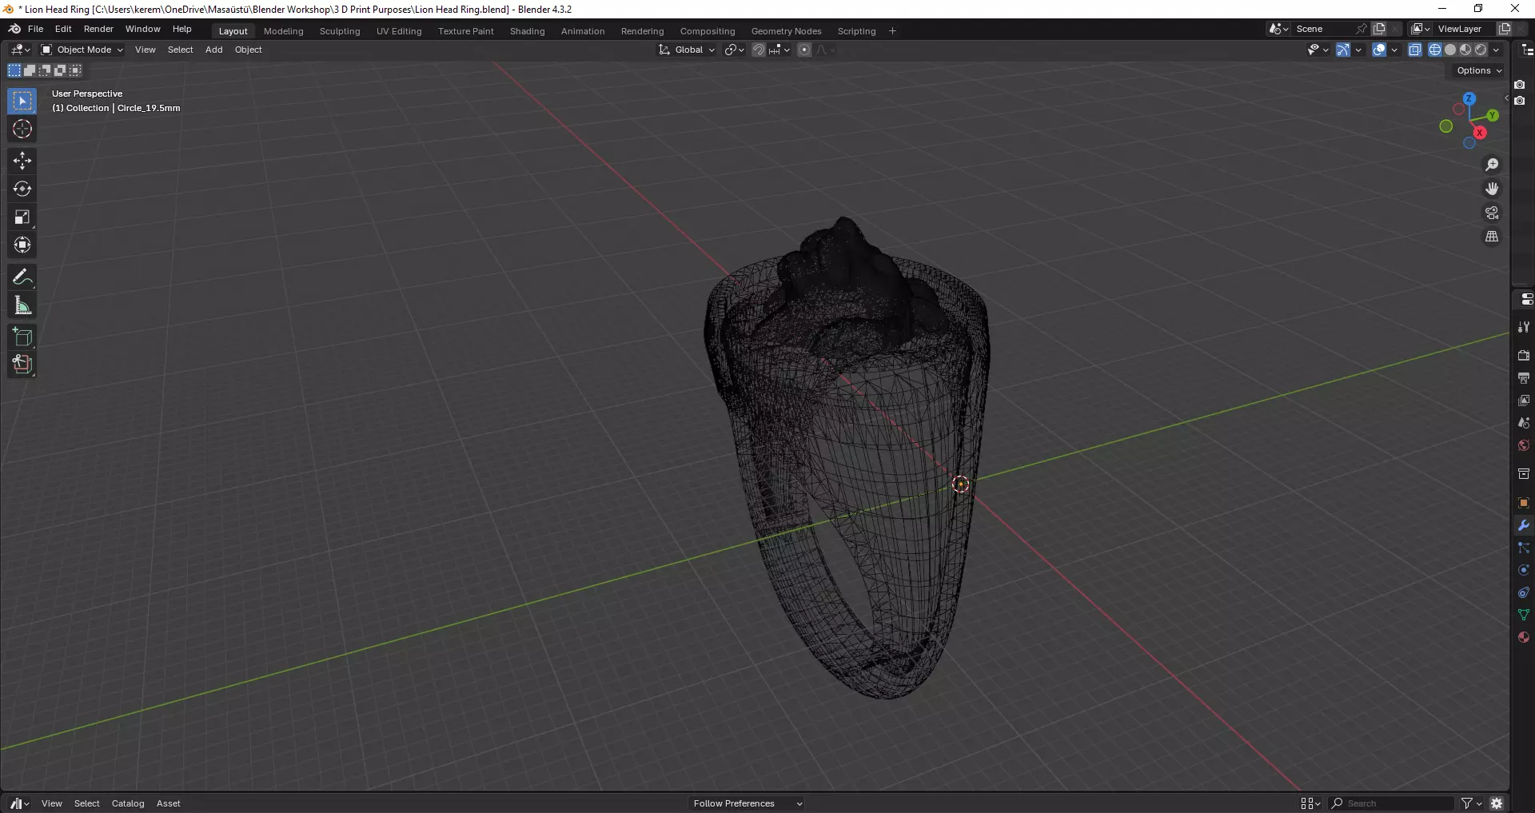1535x813 pixels.
Task: Open the Render properties tab
Action: coord(1524,355)
